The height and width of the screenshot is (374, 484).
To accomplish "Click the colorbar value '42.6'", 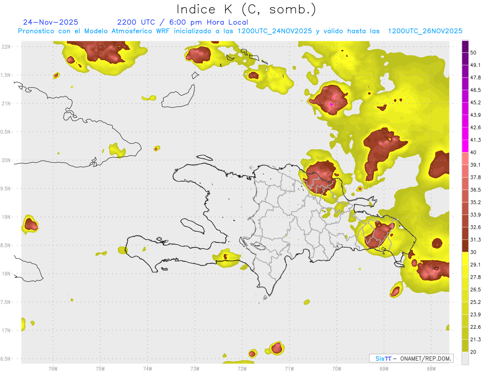I will pos(476,127).
